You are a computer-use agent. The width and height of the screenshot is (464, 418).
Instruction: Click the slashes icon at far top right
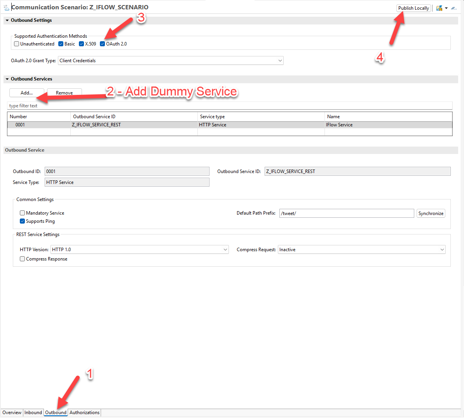click(x=454, y=8)
